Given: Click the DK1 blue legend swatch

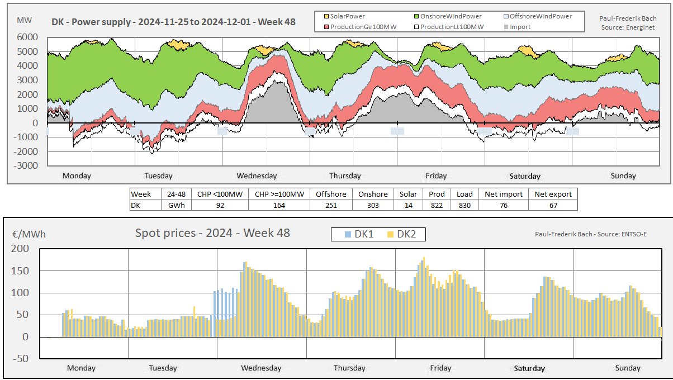Looking at the screenshot, I should point(347,235).
